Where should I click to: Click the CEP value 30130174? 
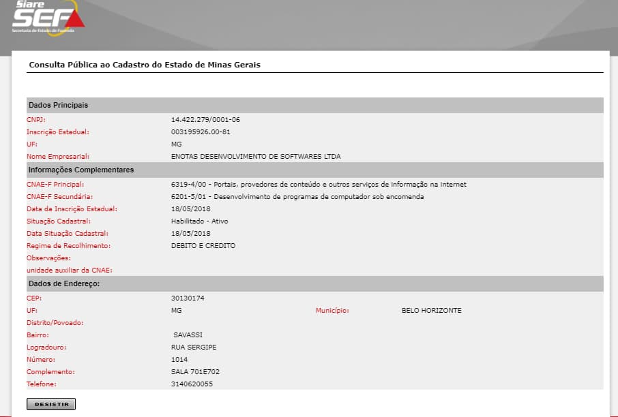pos(188,298)
